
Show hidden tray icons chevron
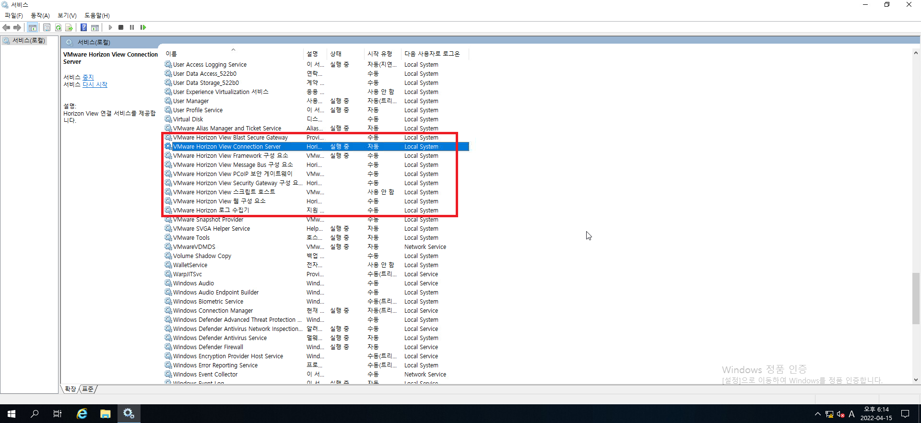tap(818, 414)
